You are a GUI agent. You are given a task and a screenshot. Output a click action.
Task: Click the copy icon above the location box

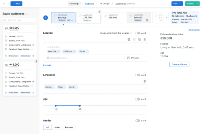click(x=129, y=39)
